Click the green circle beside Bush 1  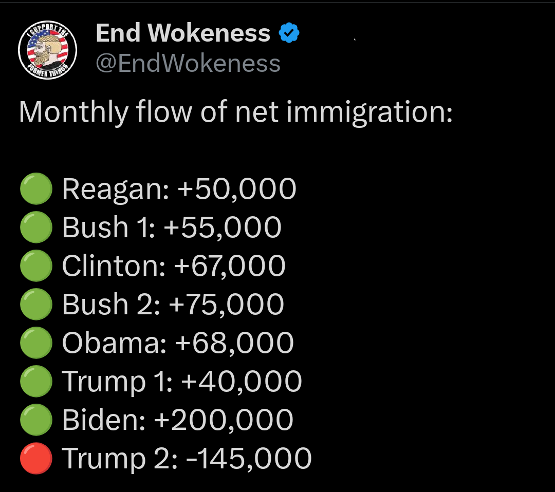click(x=36, y=228)
